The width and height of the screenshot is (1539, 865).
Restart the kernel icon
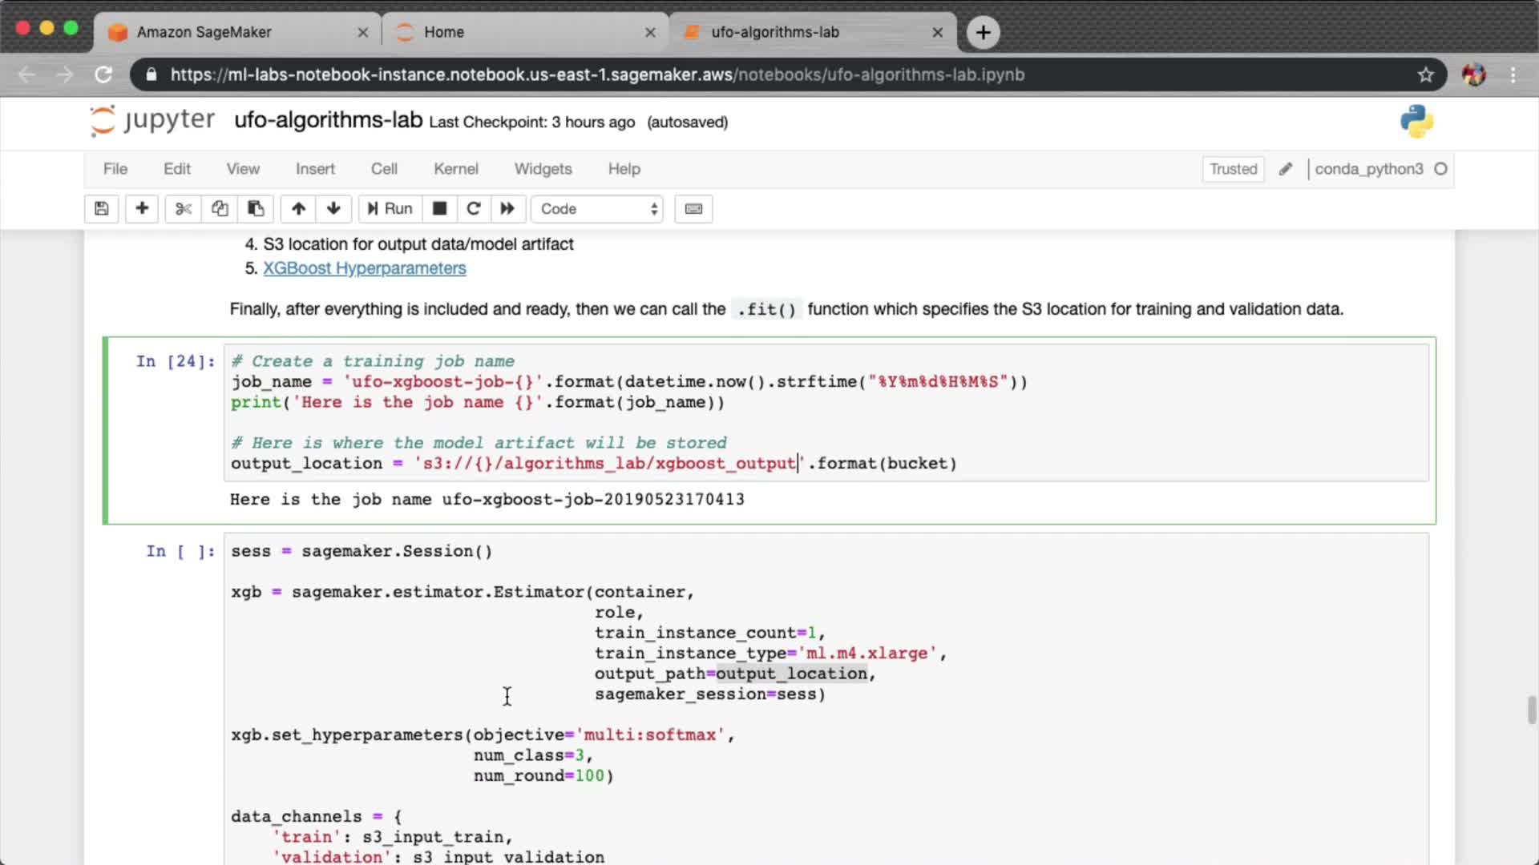(x=474, y=209)
